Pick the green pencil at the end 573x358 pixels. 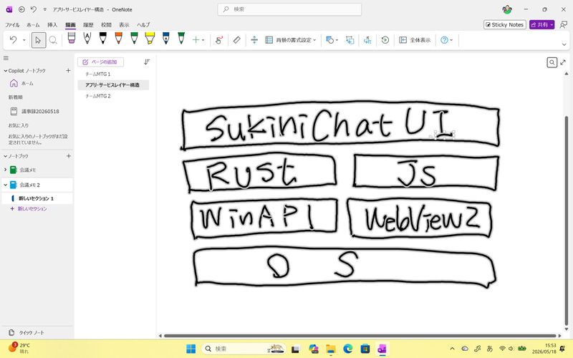coord(181,38)
